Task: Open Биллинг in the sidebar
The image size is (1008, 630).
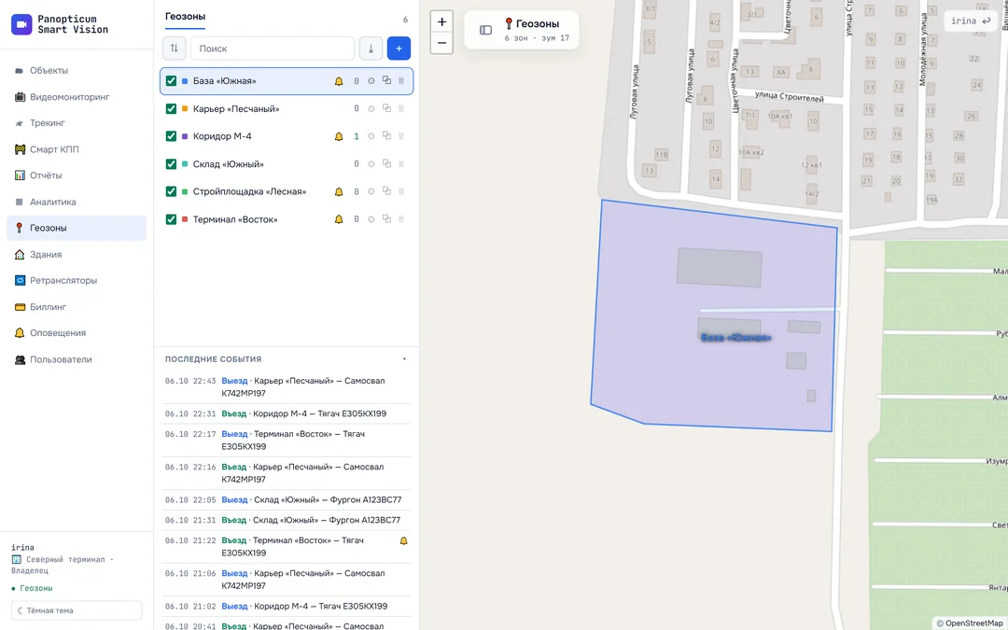Action: [77, 307]
